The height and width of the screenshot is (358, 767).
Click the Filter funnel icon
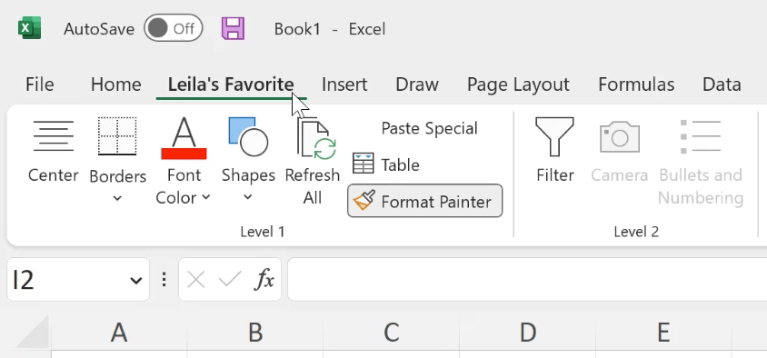pos(554,136)
